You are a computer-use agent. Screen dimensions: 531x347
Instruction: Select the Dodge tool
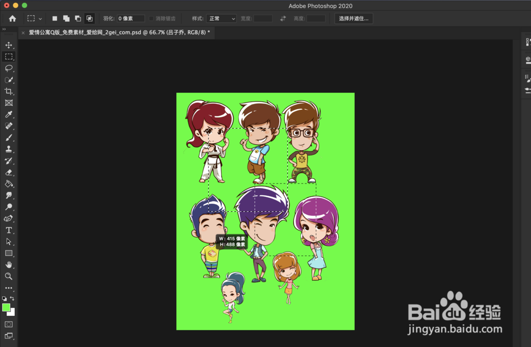click(9, 207)
